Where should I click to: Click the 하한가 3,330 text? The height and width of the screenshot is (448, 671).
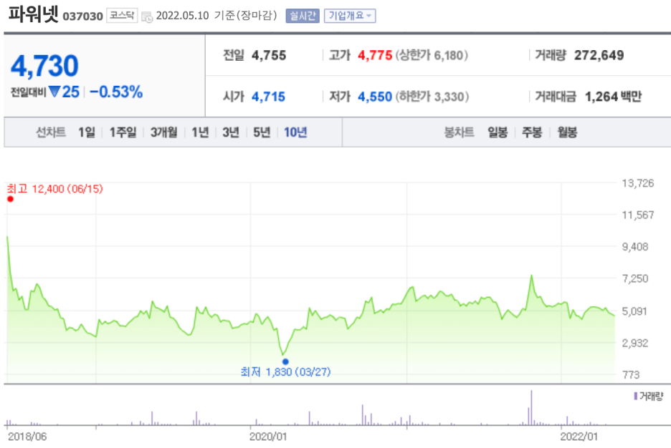pyautogui.click(x=432, y=97)
